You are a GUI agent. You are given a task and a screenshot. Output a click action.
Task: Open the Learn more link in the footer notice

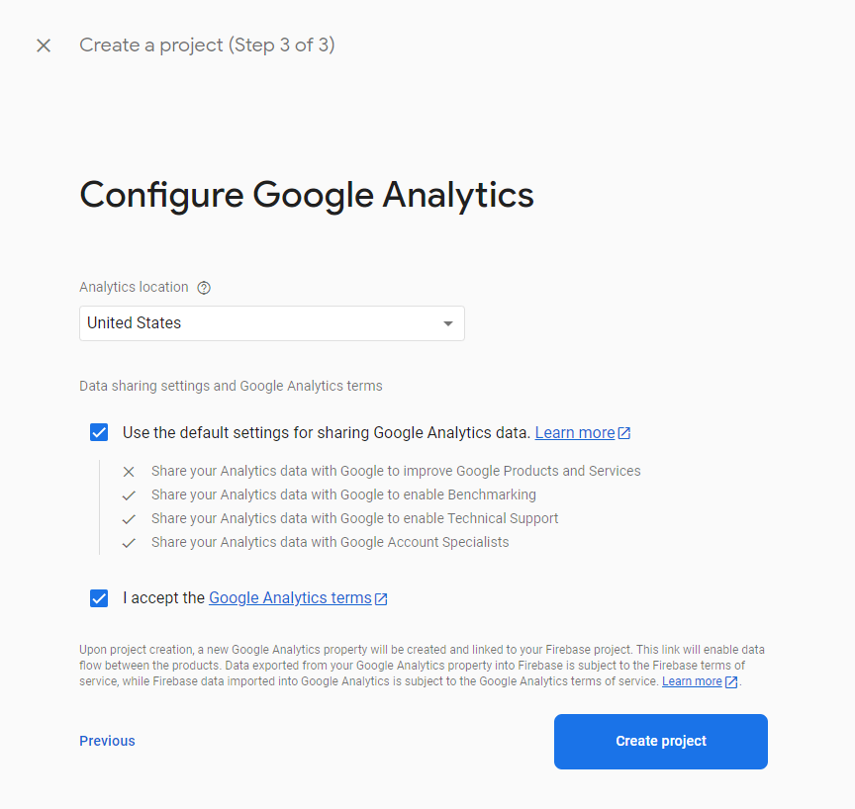(x=692, y=681)
